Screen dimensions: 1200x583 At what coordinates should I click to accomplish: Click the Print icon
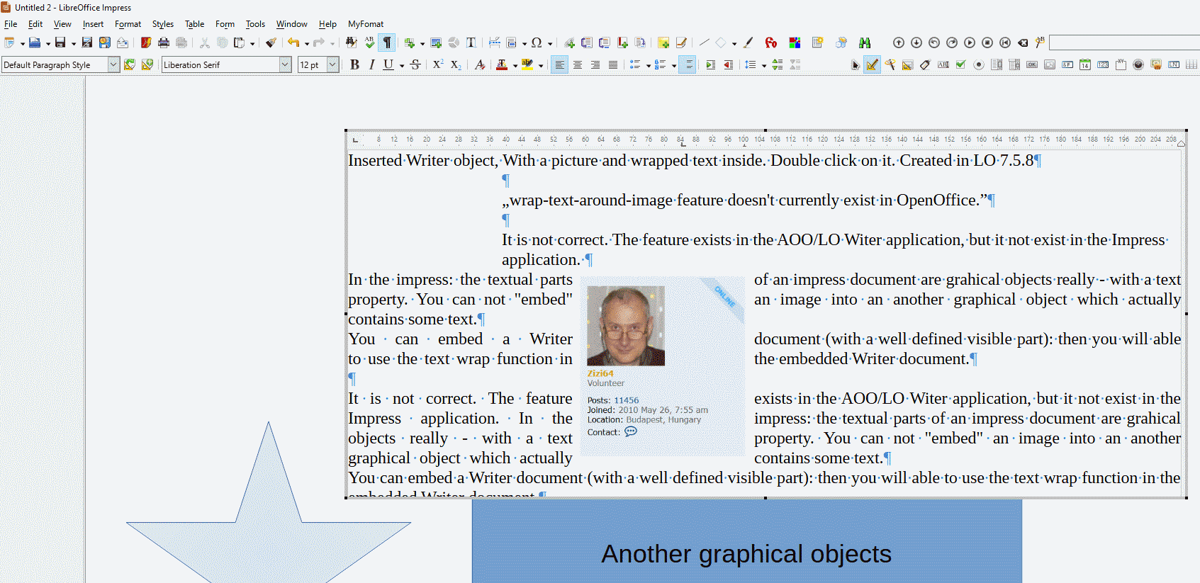tap(164, 43)
